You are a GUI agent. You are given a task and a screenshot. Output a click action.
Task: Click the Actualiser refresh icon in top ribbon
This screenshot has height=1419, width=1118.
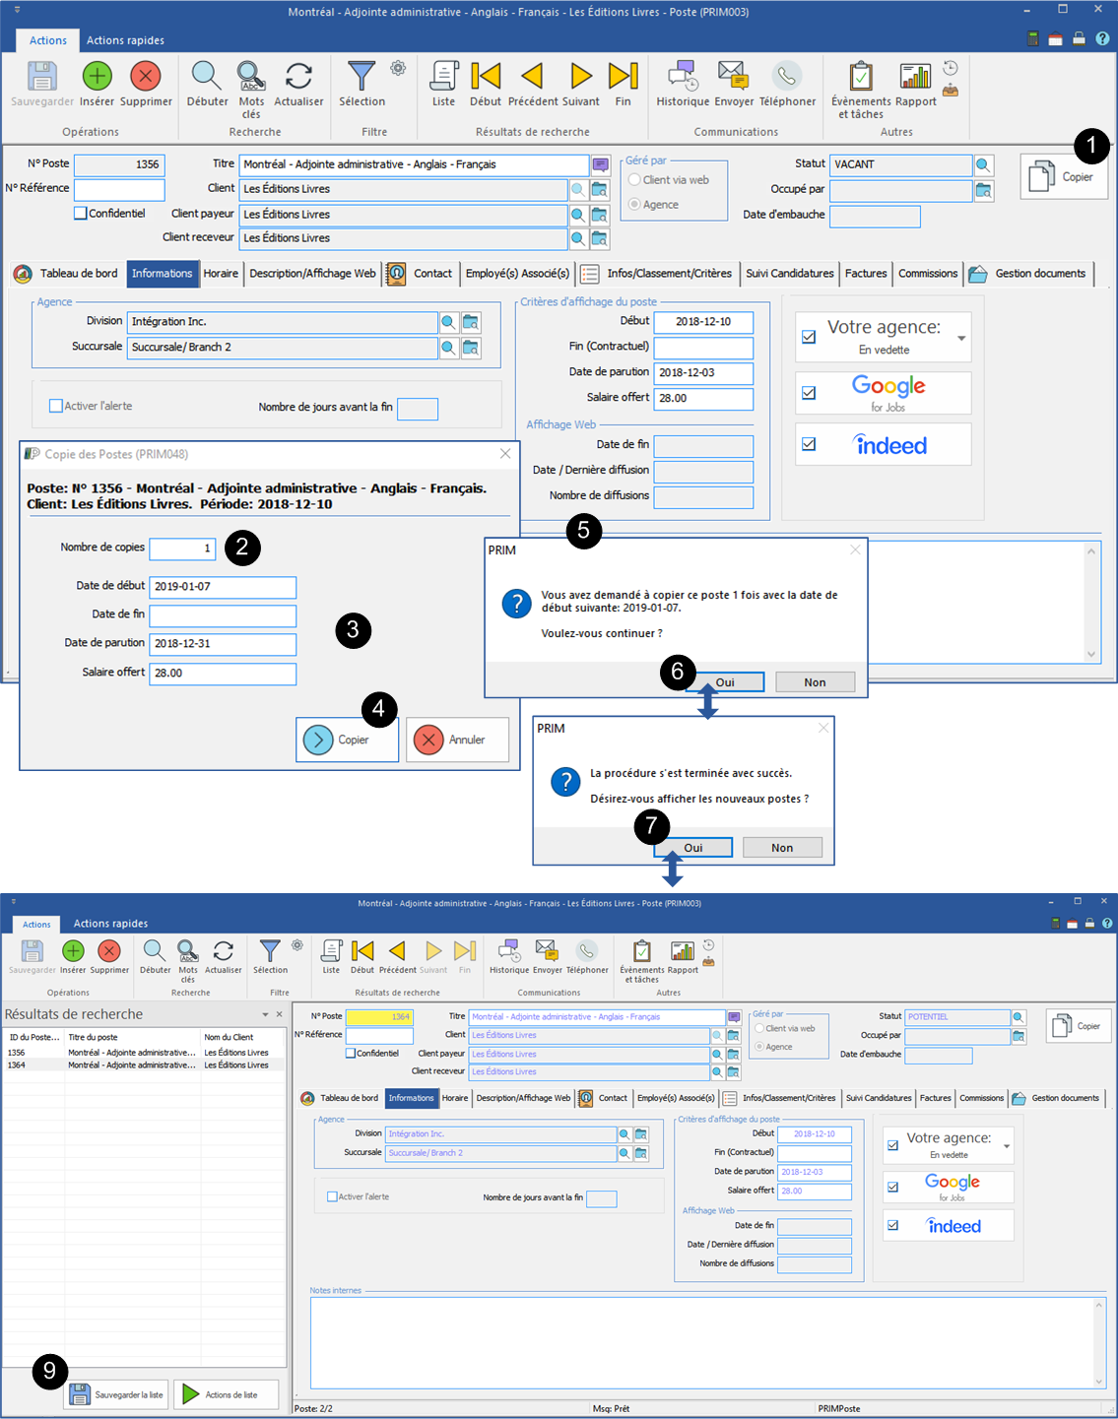click(x=298, y=76)
